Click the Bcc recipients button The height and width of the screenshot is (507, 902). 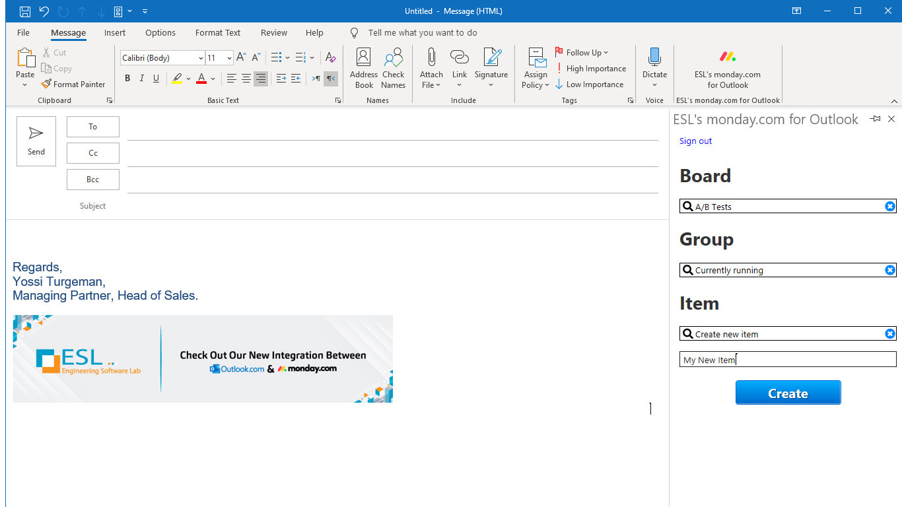point(93,180)
